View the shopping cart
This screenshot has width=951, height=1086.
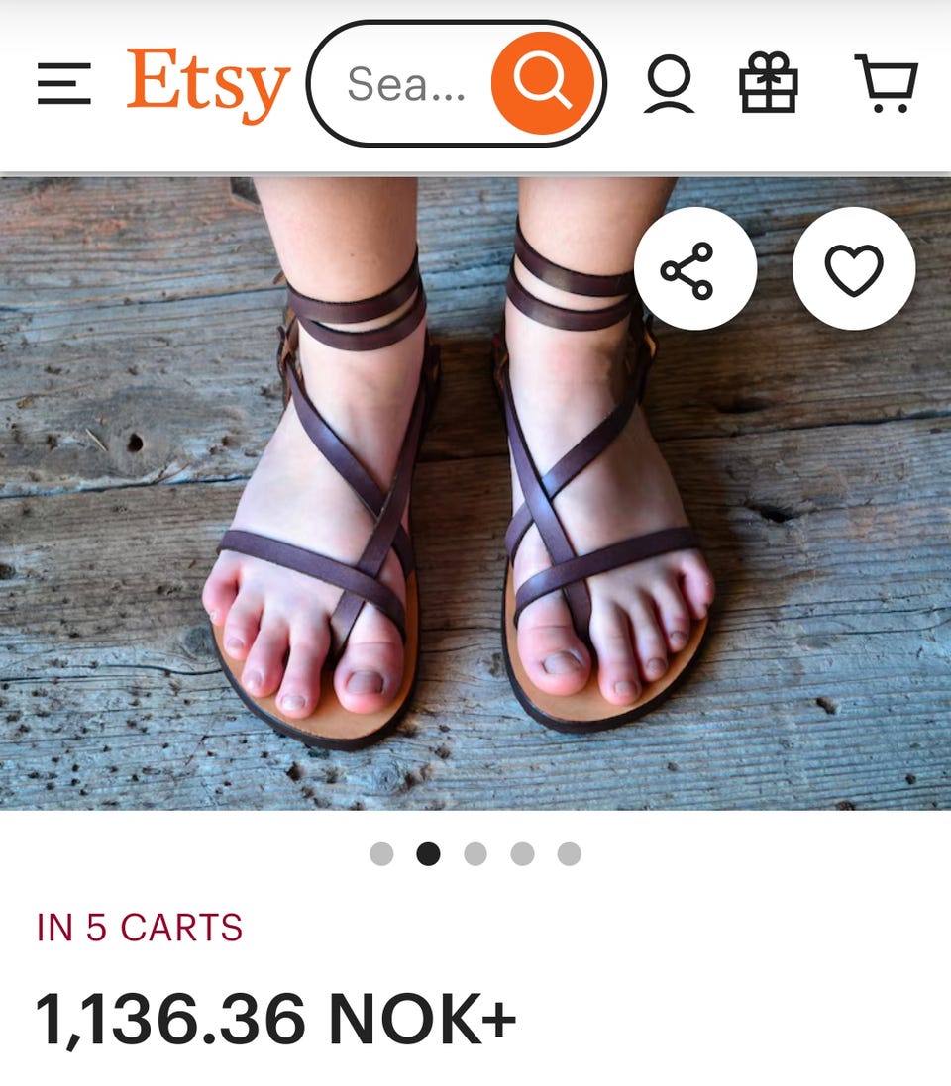click(x=887, y=83)
